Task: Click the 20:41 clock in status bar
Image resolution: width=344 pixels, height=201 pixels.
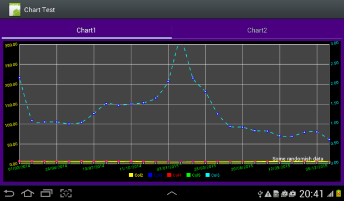Action: (311, 194)
